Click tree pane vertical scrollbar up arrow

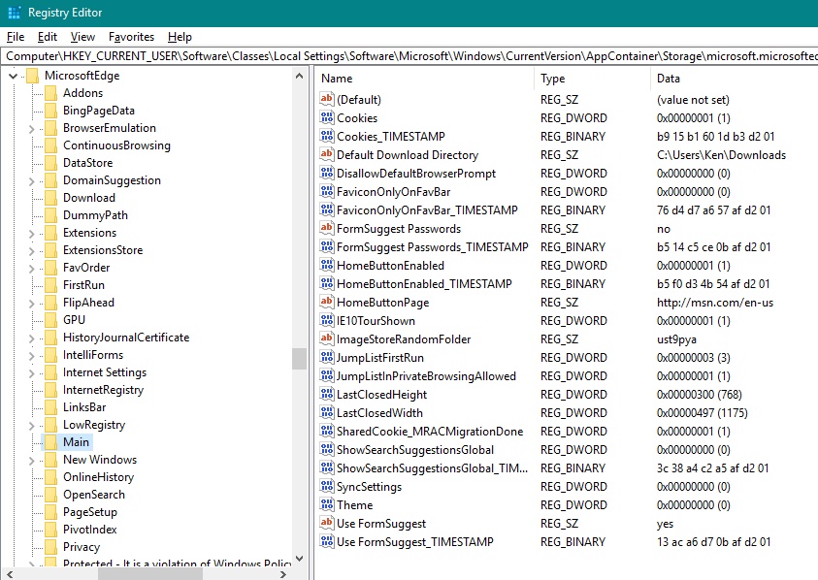pyautogui.click(x=300, y=77)
